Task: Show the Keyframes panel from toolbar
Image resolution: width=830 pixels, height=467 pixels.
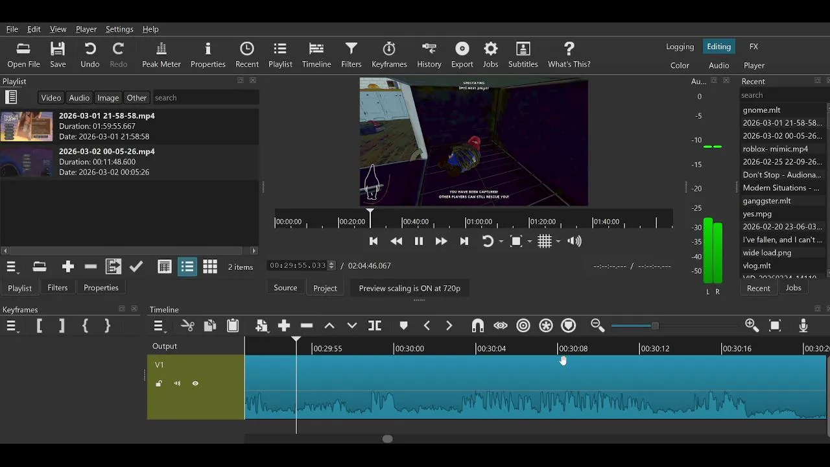Action: (x=389, y=54)
